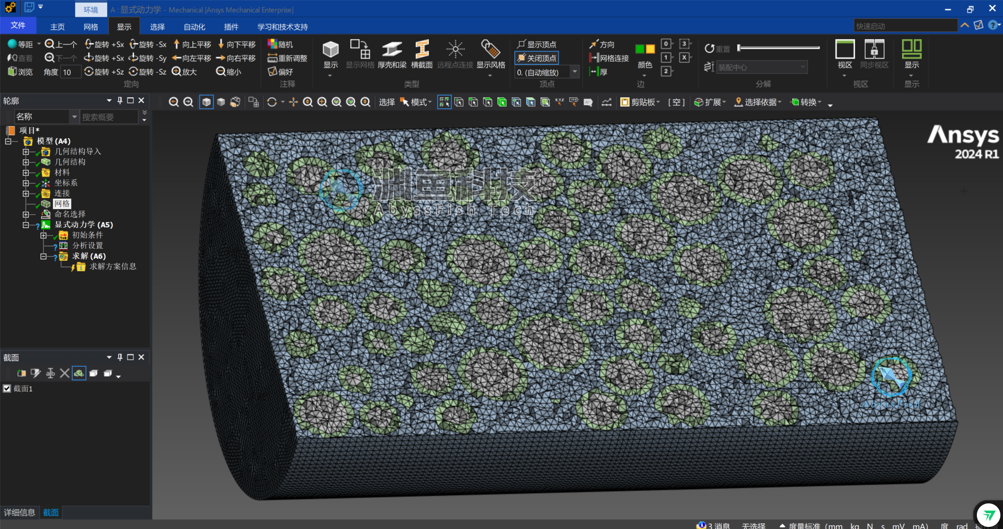Collapse the 显式动力学 (A5) tree node

click(x=26, y=225)
